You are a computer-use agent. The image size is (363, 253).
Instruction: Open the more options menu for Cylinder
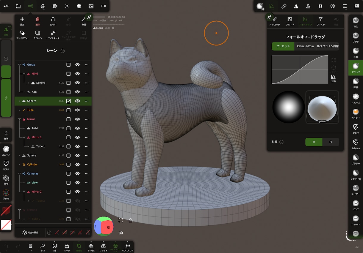coord(87,165)
